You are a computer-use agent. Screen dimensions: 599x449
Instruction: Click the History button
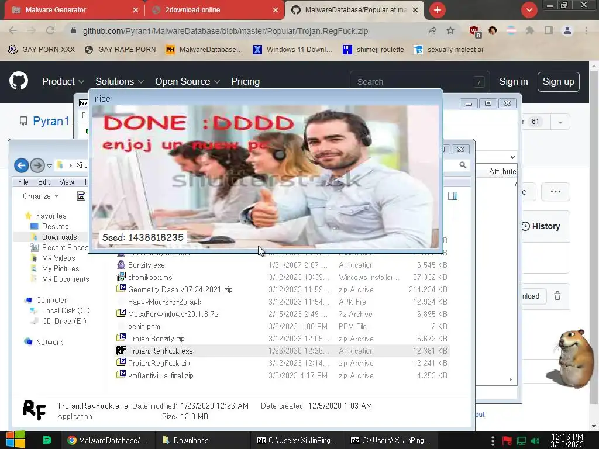tap(541, 226)
